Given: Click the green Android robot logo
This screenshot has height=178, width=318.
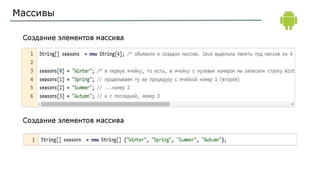Looking at the screenshot, I should point(288,20).
